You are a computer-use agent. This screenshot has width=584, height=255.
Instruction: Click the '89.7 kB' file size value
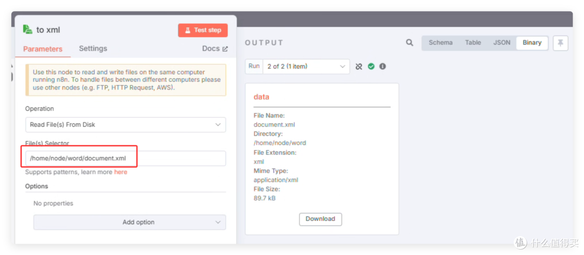coord(264,198)
